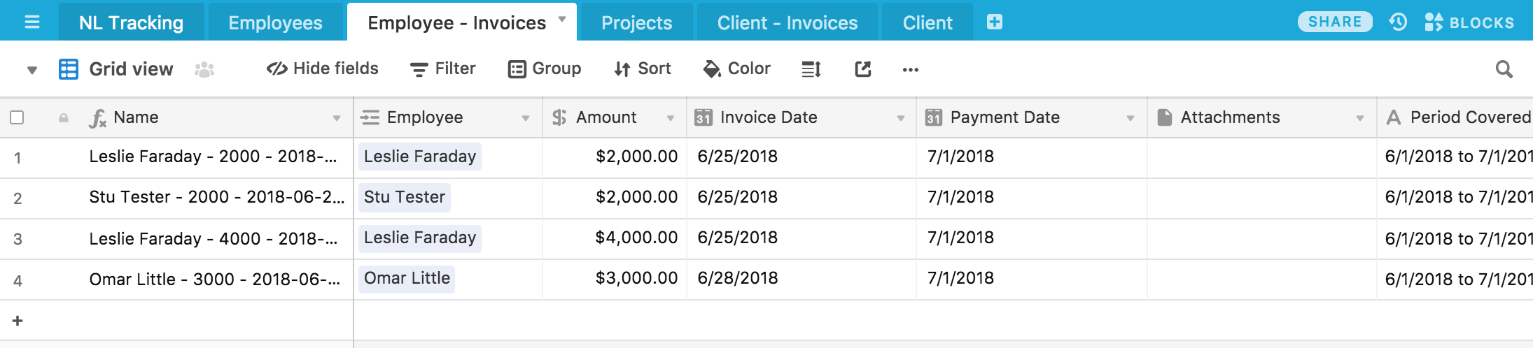This screenshot has height=348, width=1533.
Task: Open the Invoice Date column dropdown
Action: point(900,118)
